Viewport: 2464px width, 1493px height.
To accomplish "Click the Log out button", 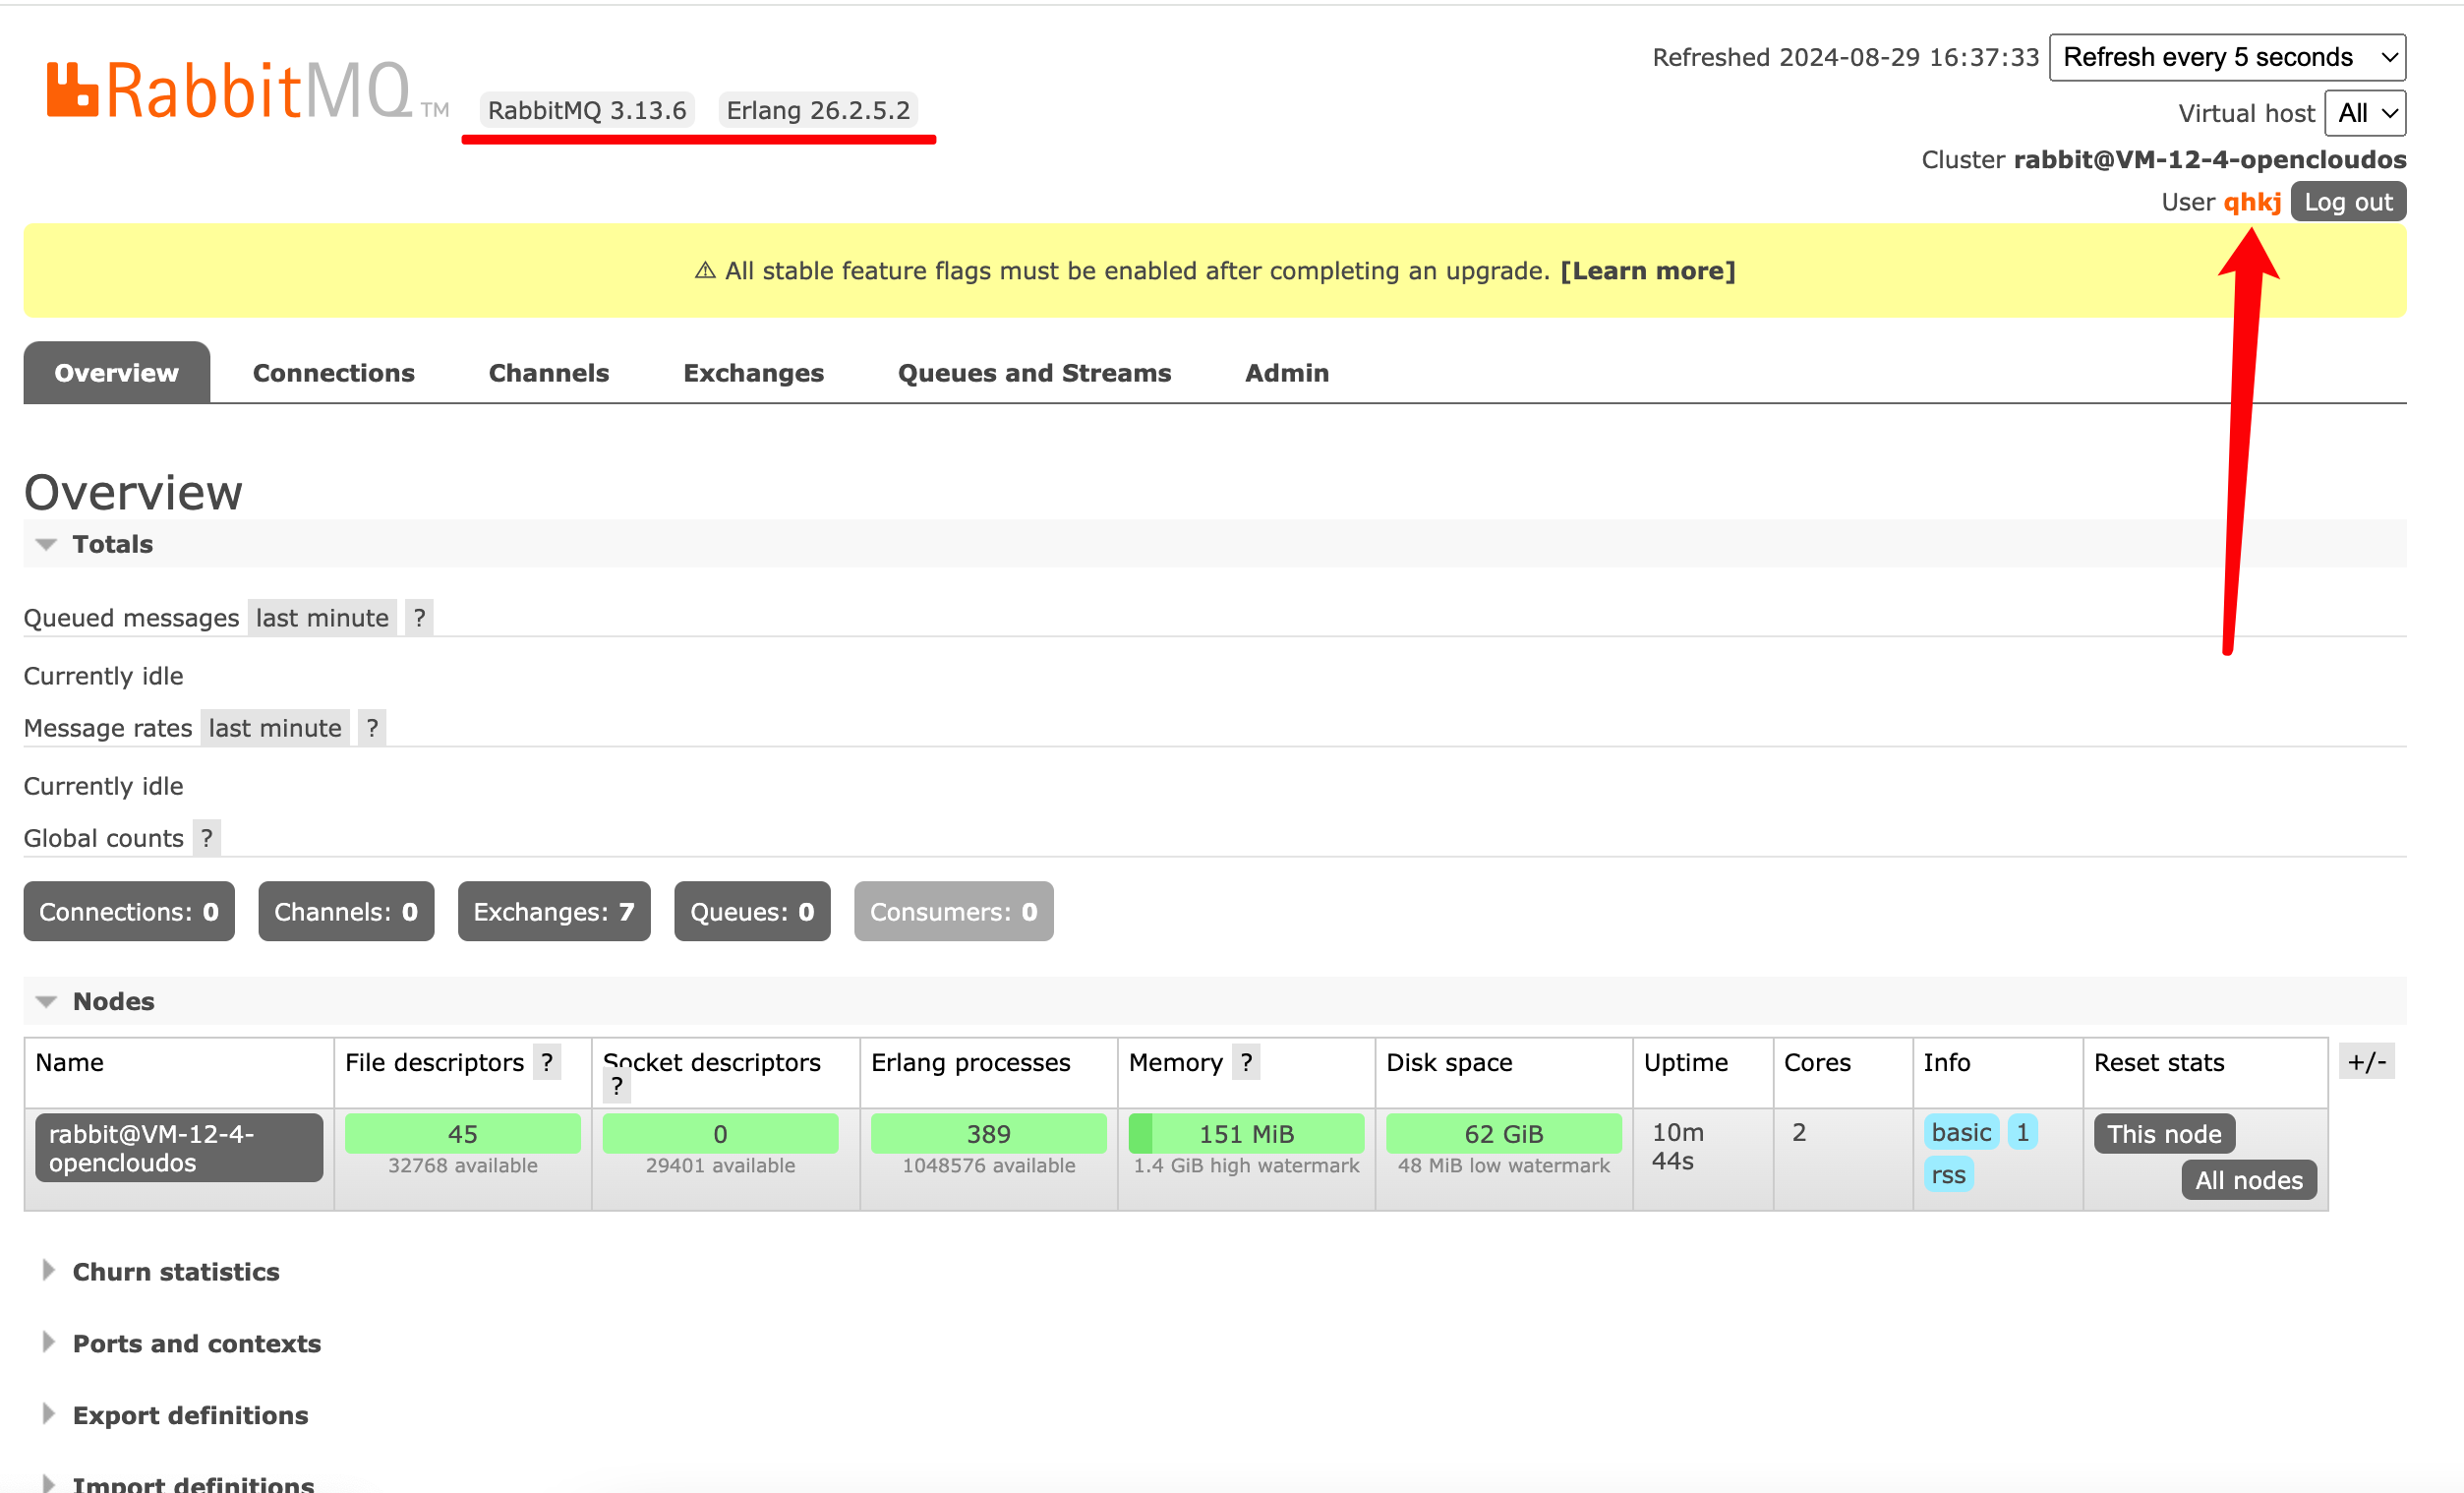I will (2348, 202).
